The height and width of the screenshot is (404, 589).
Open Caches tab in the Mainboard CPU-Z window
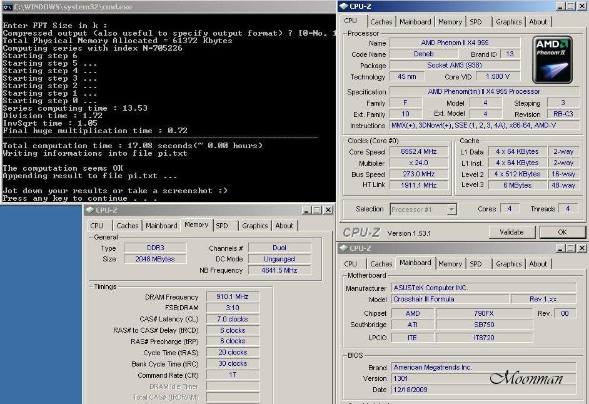point(381,264)
